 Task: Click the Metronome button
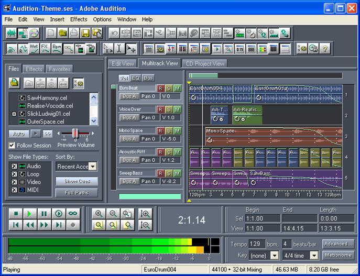tap(337, 256)
